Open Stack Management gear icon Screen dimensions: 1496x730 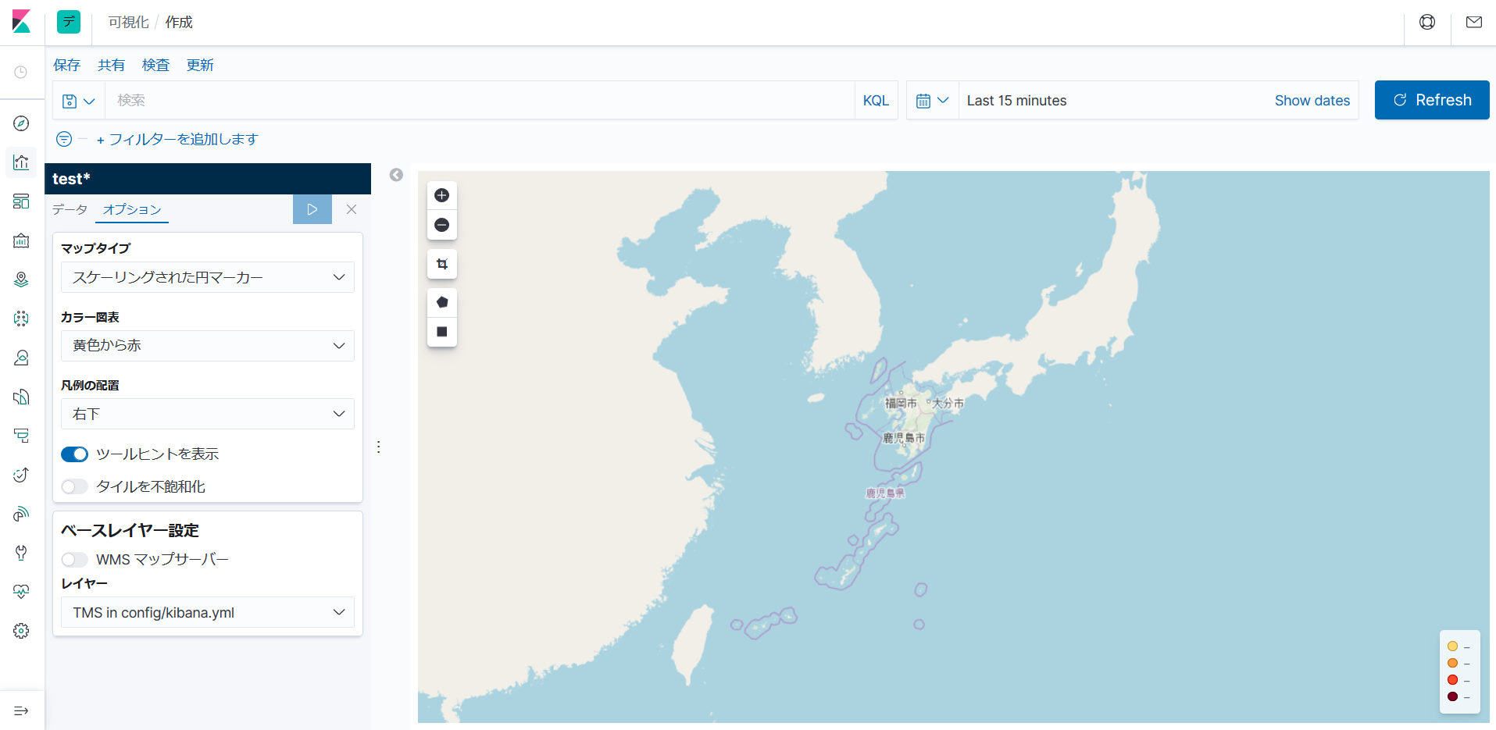(21, 631)
